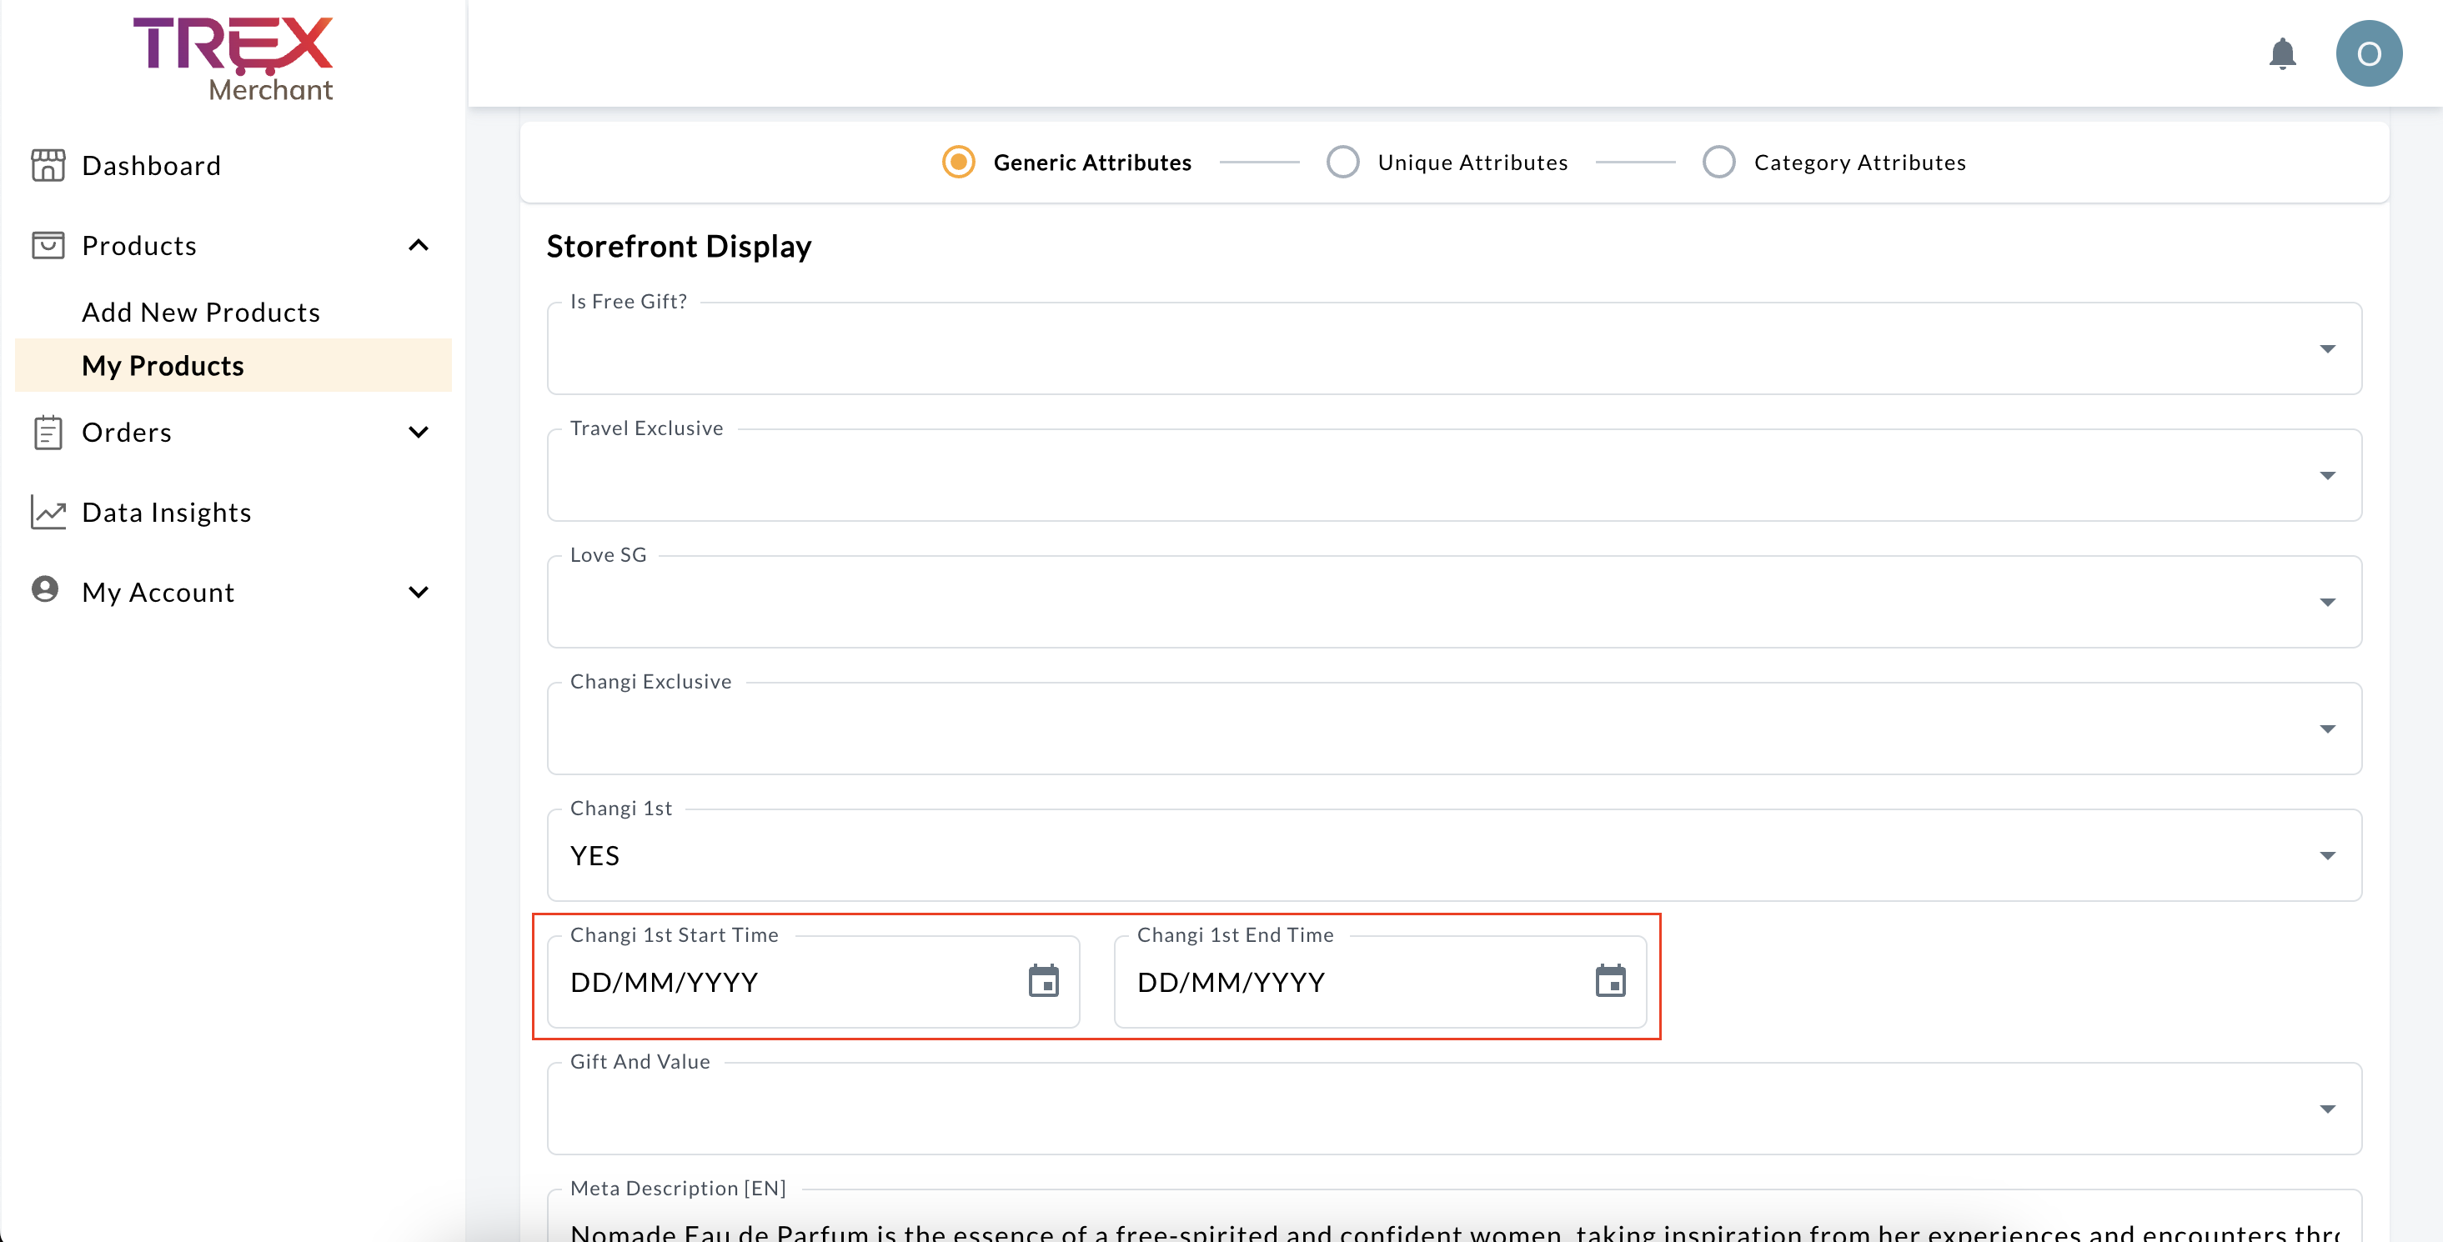Expand the My Account menu chevron
Image resolution: width=2443 pixels, height=1242 pixels.
pos(419,593)
